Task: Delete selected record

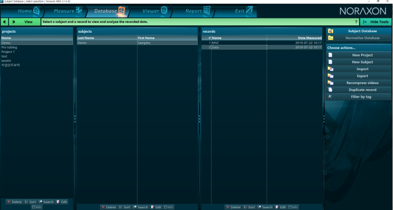Action: coord(233,207)
